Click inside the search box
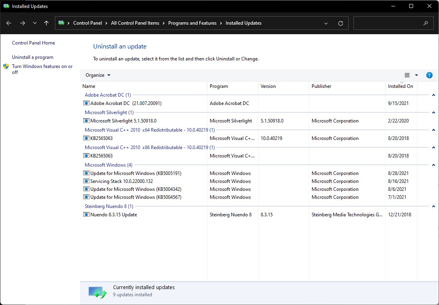 coord(394,23)
